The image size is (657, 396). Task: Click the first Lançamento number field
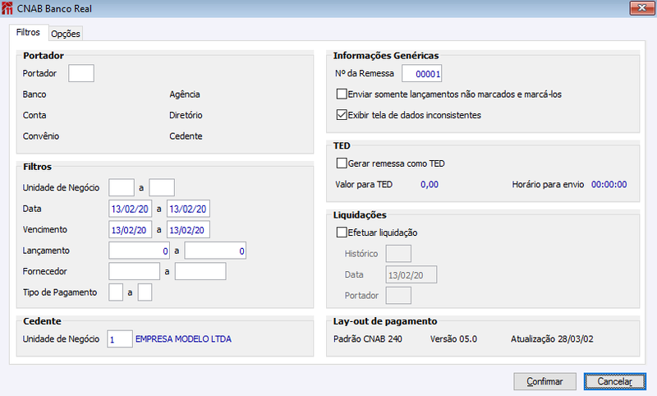139,251
